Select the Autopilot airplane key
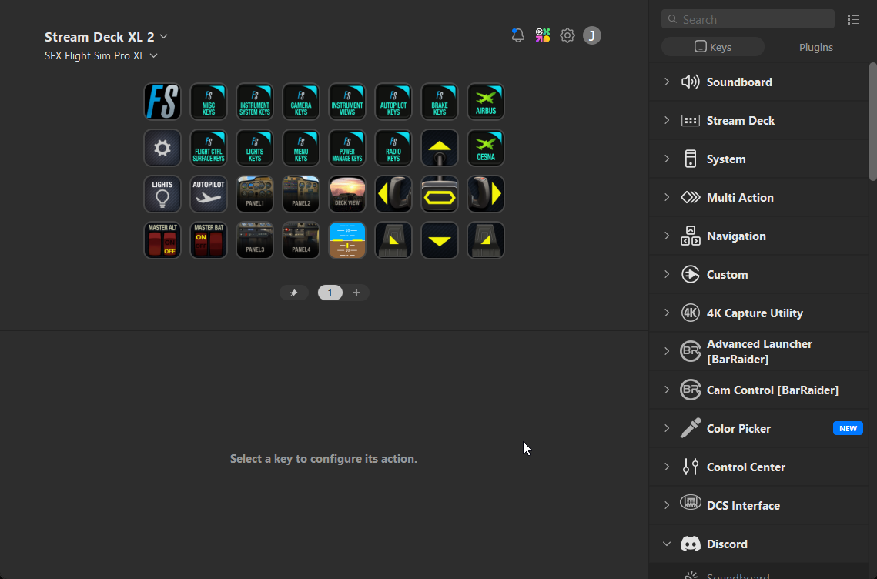This screenshot has height=579, width=877. [209, 194]
